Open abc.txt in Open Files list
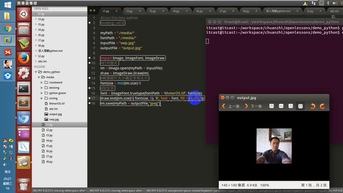343x193 pixels. pos(42,61)
